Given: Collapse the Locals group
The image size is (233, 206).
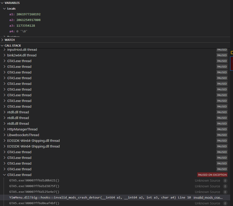Looking at the screenshot, I should pyautogui.click(x=4, y=9).
